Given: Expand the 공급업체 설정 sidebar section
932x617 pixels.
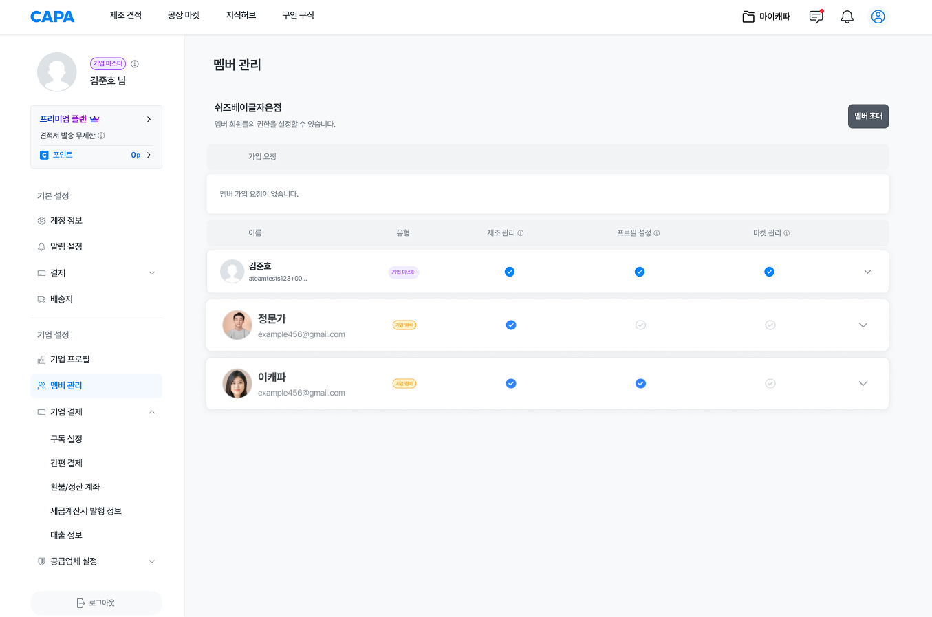Looking at the screenshot, I should point(152,561).
